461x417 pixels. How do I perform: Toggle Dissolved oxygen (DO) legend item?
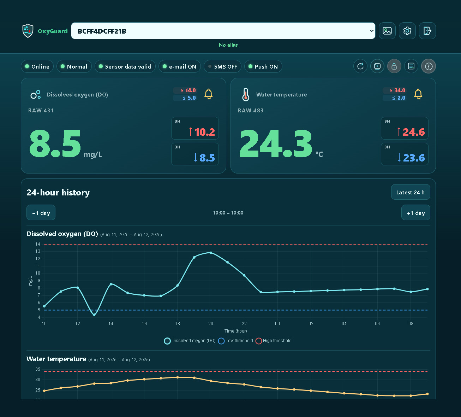coord(190,341)
